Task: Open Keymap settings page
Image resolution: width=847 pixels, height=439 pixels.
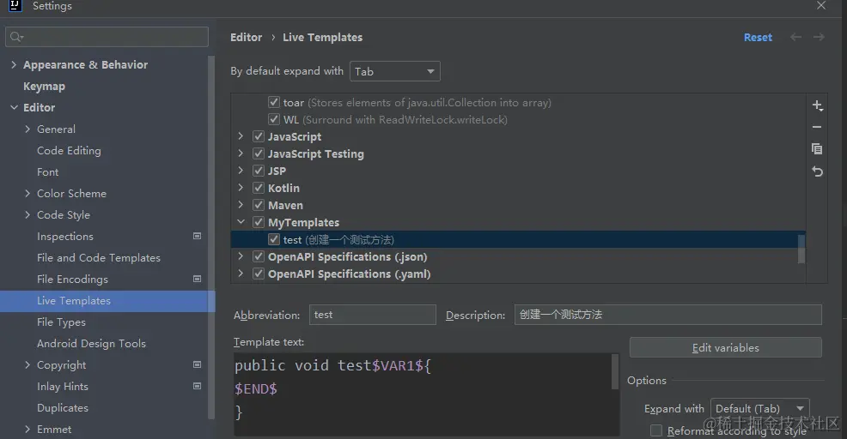Action: pos(44,87)
